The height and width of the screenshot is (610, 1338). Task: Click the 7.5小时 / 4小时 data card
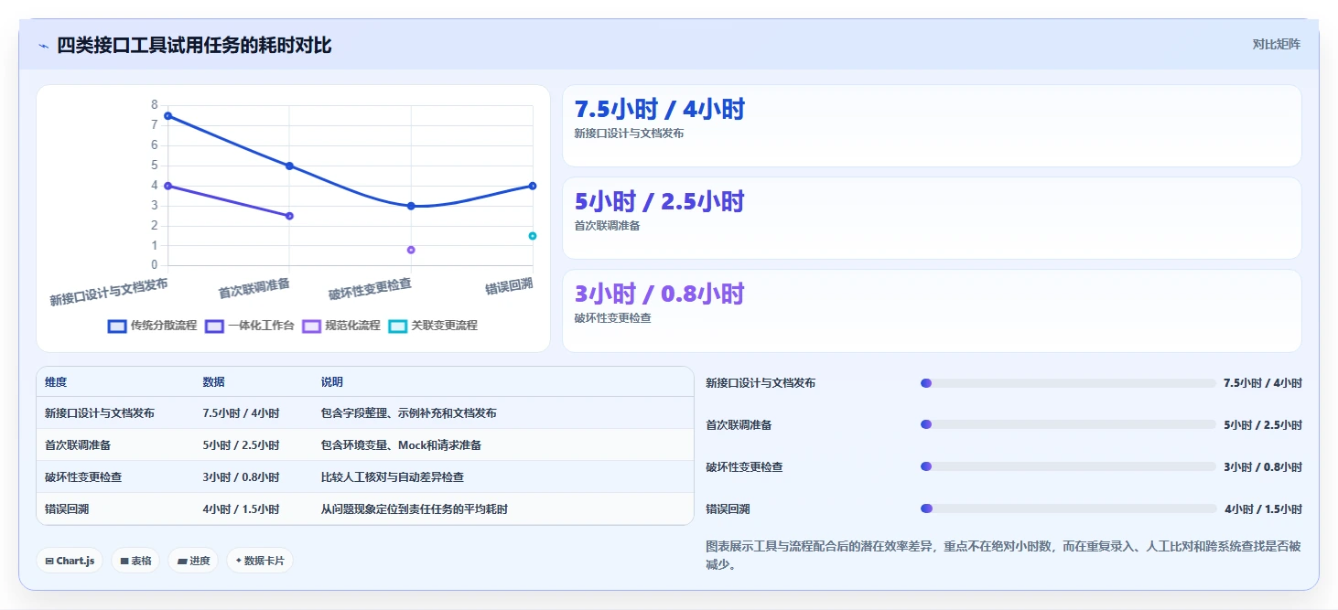click(932, 125)
